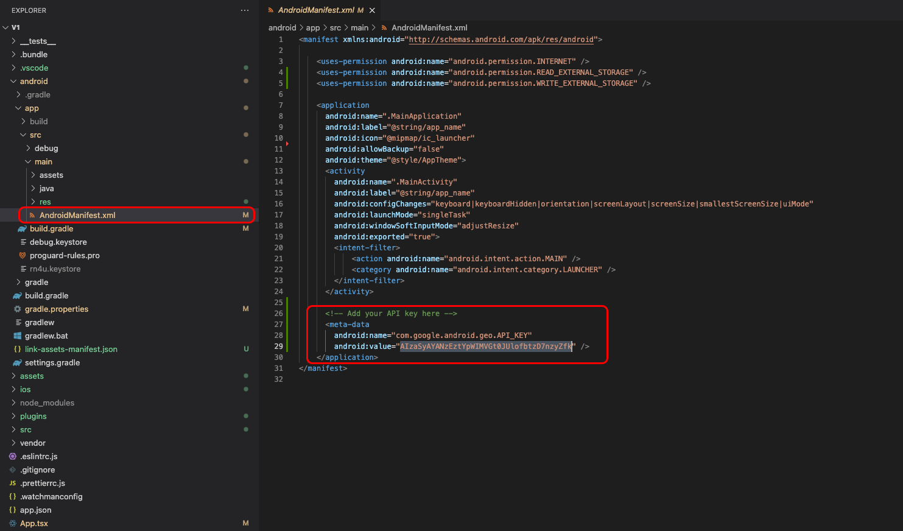Click the gradle.properties gear icon
This screenshot has width=903, height=531.
(18, 309)
